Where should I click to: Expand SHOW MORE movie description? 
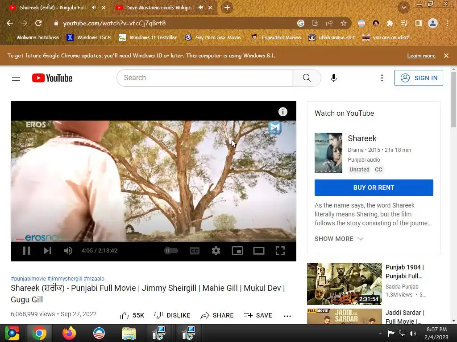pos(339,239)
